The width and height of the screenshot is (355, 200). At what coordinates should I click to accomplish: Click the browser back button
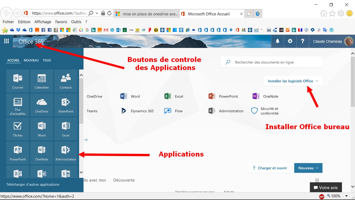coord(7,13)
